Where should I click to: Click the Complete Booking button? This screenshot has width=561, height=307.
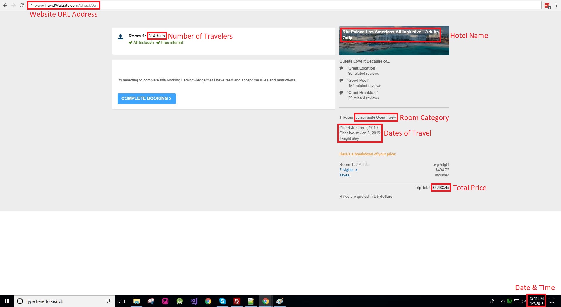point(147,98)
